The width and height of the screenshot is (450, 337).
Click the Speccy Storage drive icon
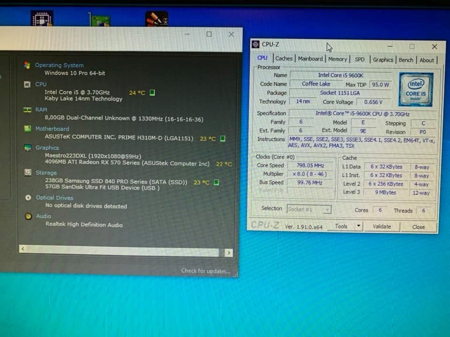[x=28, y=172]
